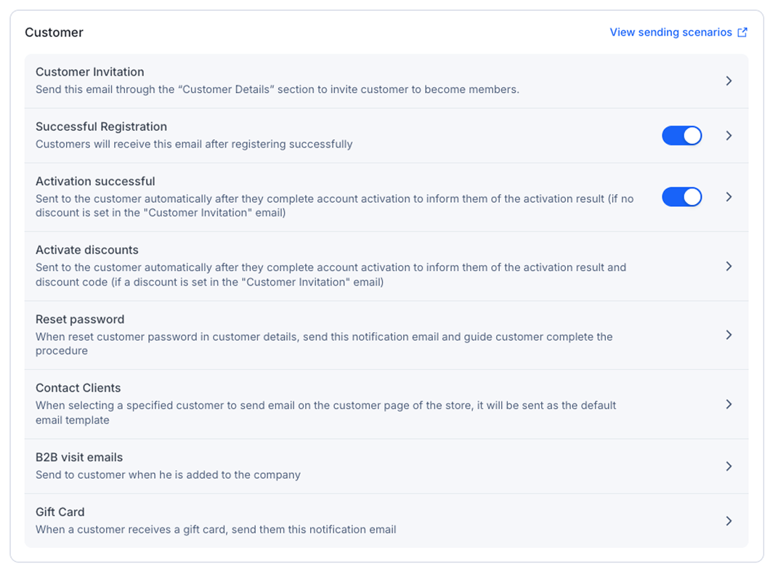This screenshot has height=574, width=778.
Task: Open the B2B visit emails entry
Action: click(x=79, y=458)
